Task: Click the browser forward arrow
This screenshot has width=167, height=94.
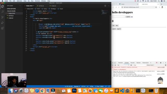Action: 116,7
